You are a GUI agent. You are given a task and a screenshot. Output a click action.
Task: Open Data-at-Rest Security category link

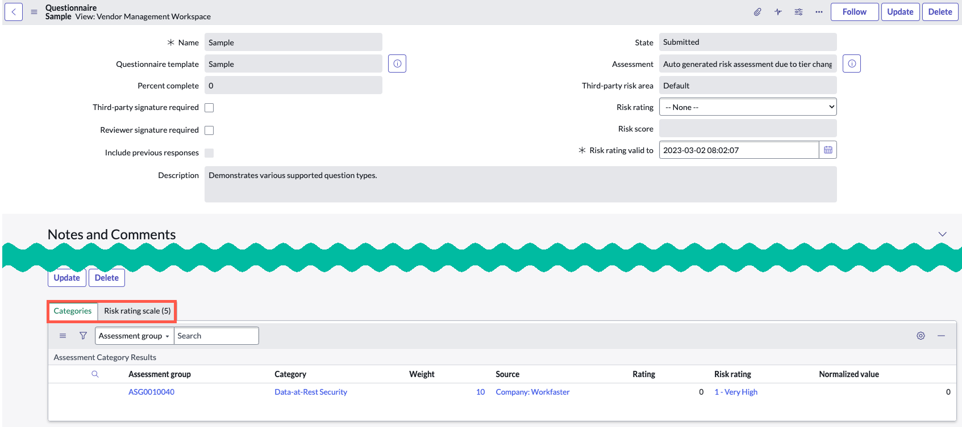(311, 392)
